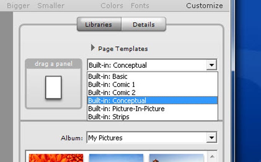
Task: Click the Built-in: Conceptual dropdown arrow
Action: 211,65
